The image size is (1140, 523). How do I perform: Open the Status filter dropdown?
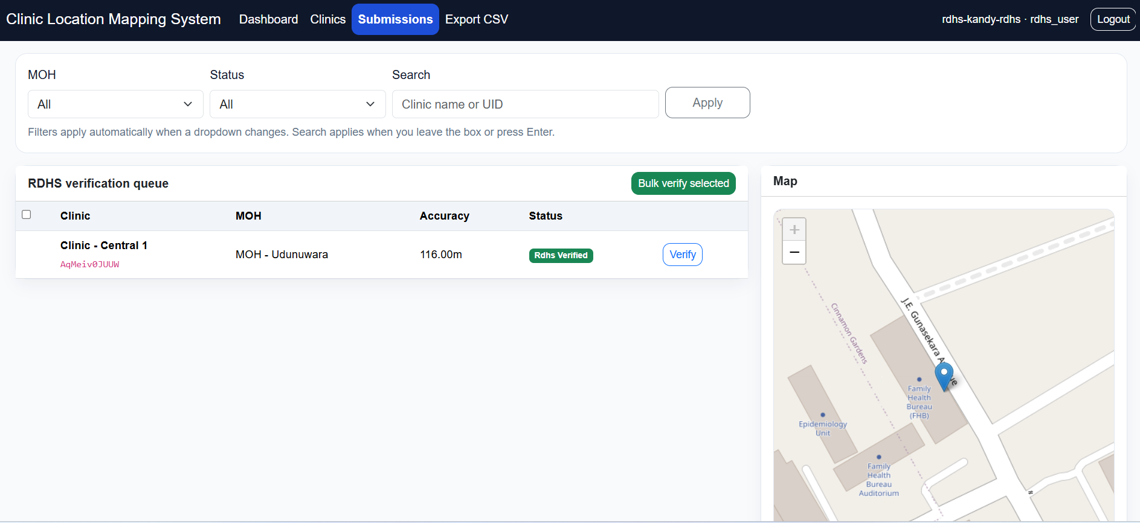298,104
